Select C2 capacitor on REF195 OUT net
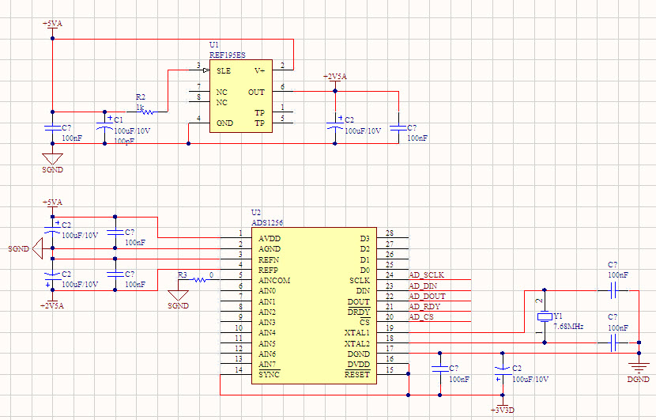Viewport: 656px width, 420px height. 335,125
